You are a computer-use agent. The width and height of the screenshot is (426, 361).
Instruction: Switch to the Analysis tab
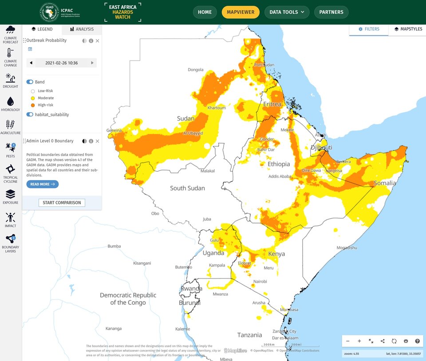[x=82, y=29]
